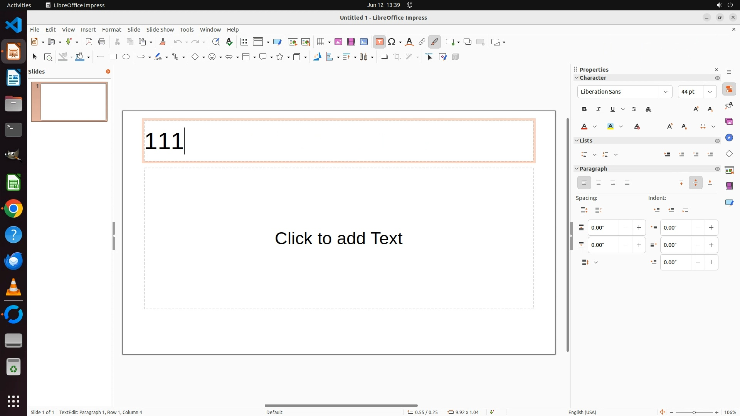740x416 pixels.
Task: Click the Export as PDF icon
Action: click(89, 42)
